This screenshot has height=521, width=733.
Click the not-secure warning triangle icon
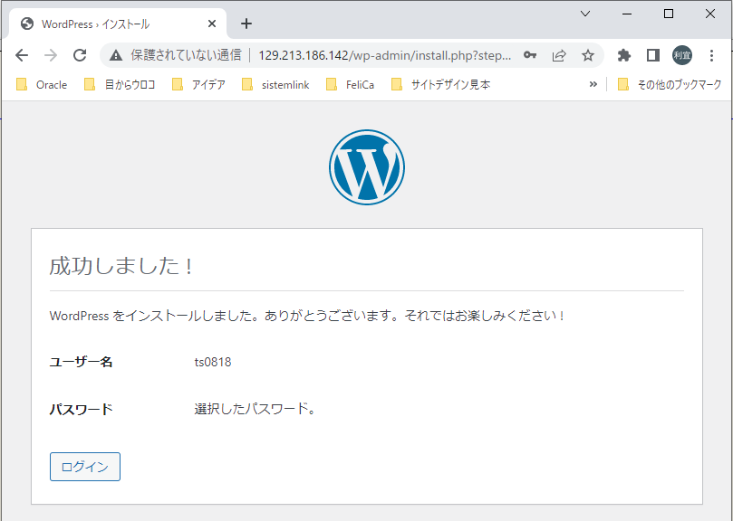[x=116, y=55]
